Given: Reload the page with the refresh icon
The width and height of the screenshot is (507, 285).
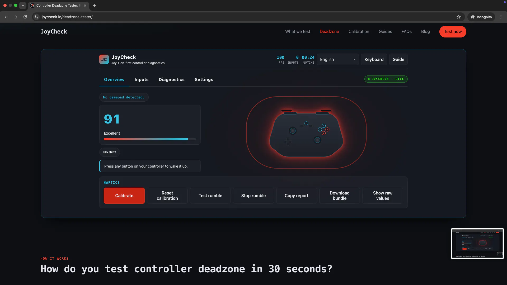Looking at the screenshot, I should point(25,17).
